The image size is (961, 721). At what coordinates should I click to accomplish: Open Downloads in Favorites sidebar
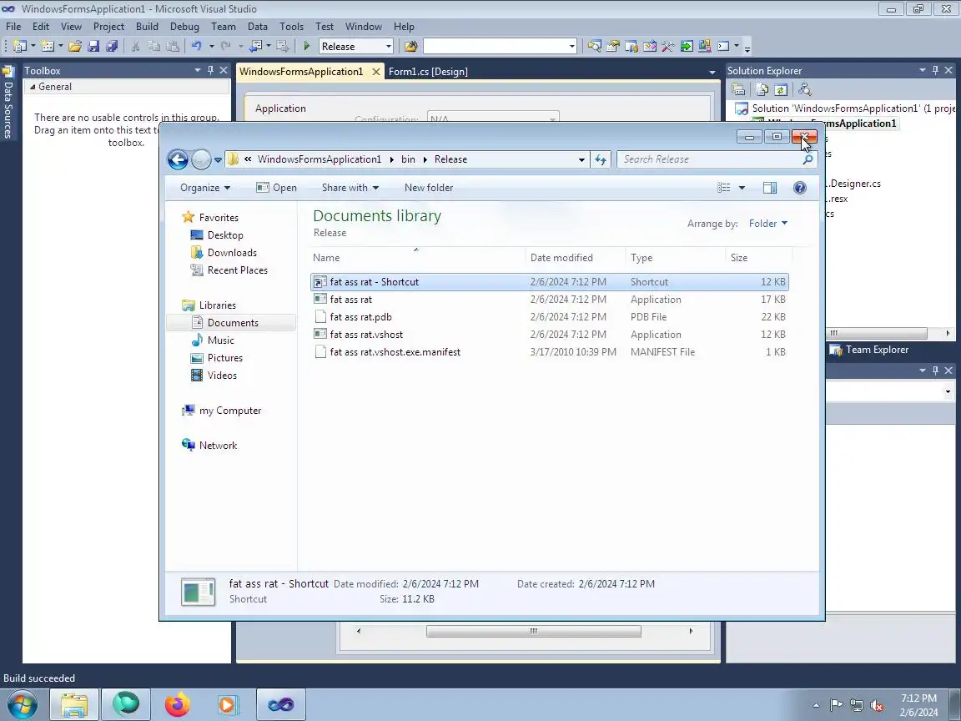[x=224, y=253]
